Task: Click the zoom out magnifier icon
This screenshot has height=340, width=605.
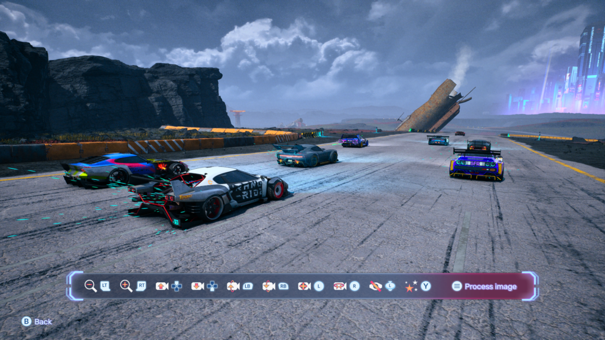Action: point(90,286)
